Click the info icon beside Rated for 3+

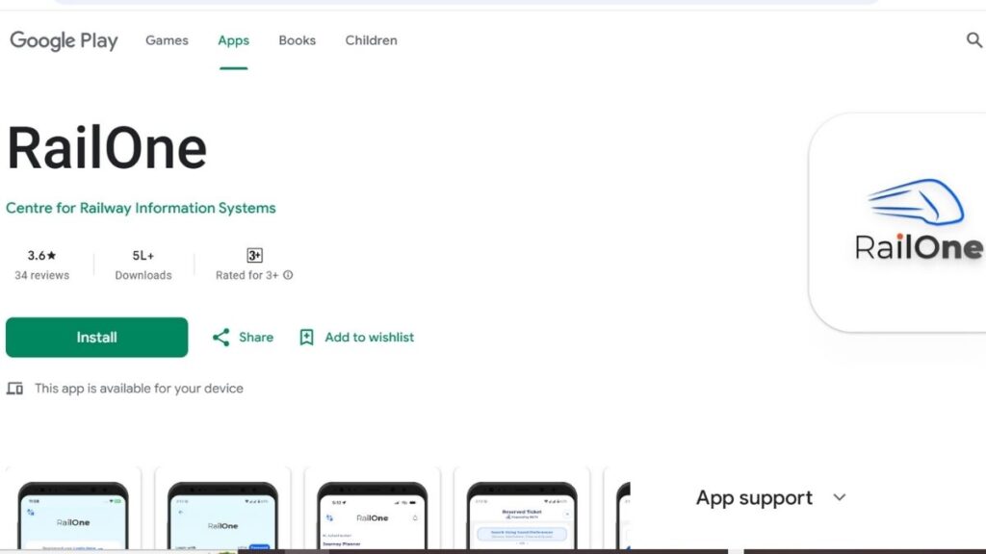tap(288, 275)
